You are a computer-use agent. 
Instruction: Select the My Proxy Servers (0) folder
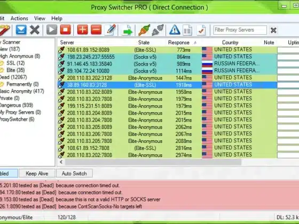point(20,112)
